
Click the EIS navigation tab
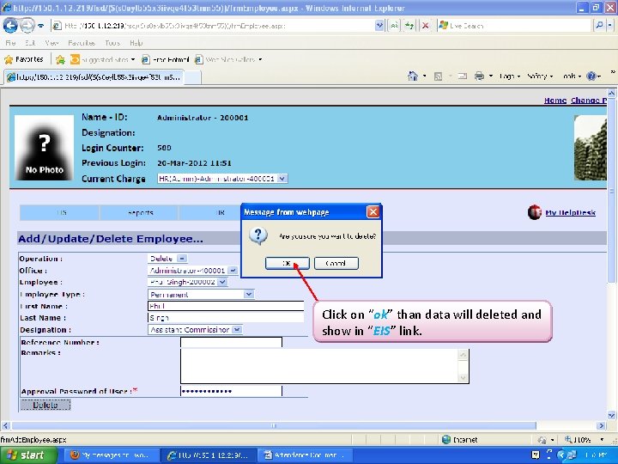click(60, 213)
